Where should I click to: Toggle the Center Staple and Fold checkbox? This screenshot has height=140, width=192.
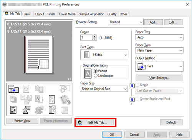[x=137, y=99]
